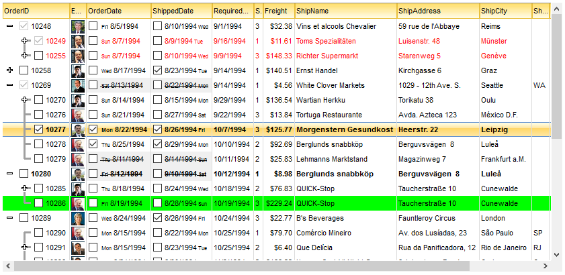Click the vertical scrollbar down arrow
This screenshot has height=275, width=565.
click(x=556, y=254)
